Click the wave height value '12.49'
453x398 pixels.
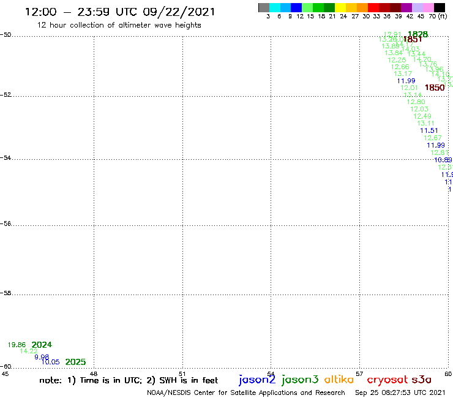pos(422,116)
